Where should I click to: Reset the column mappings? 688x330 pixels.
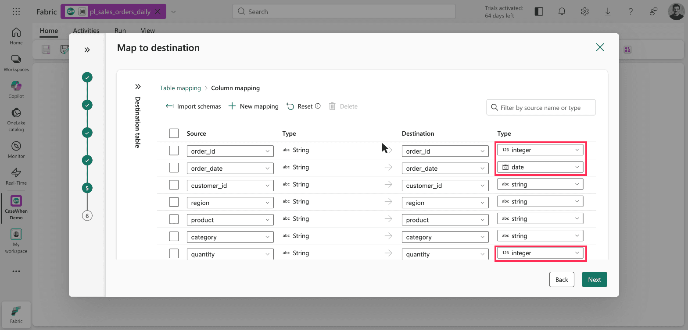point(300,106)
